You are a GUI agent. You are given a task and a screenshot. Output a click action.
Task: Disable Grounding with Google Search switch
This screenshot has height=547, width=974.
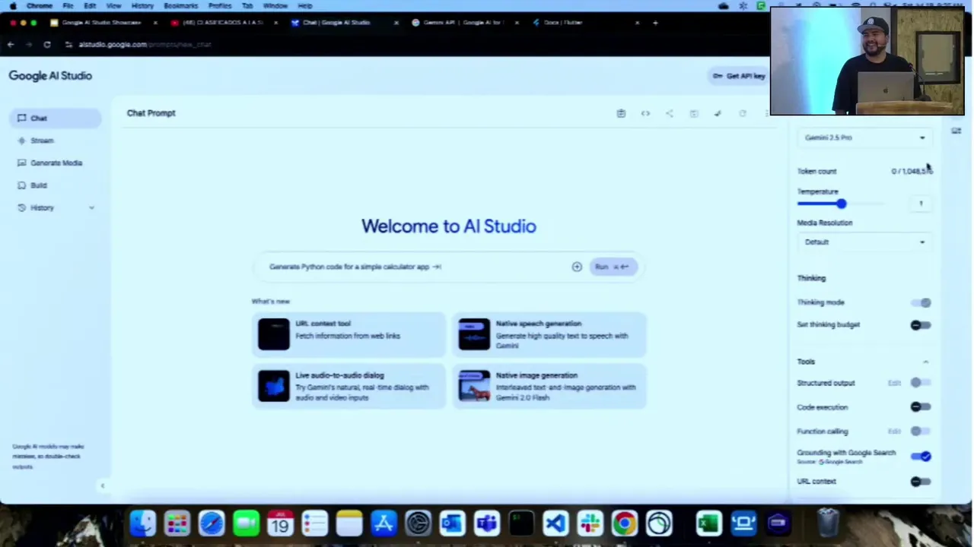[x=921, y=457]
